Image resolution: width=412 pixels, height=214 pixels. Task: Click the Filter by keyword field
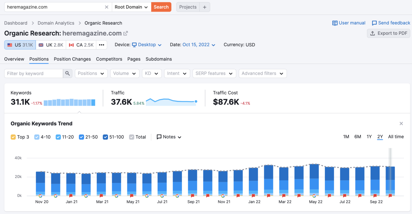tap(34, 73)
